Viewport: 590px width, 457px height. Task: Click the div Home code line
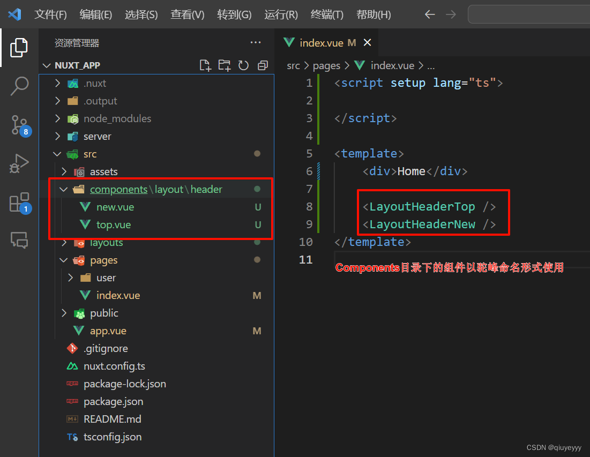(415, 171)
